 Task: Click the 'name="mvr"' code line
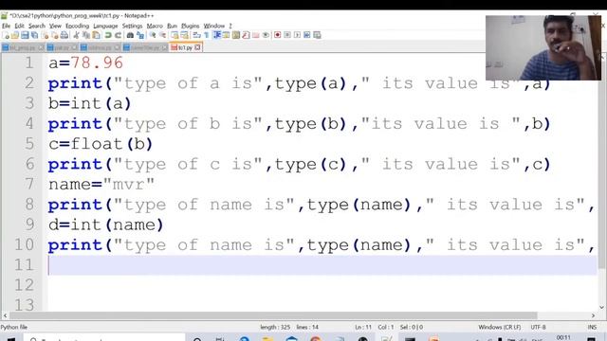tap(101, 184)
